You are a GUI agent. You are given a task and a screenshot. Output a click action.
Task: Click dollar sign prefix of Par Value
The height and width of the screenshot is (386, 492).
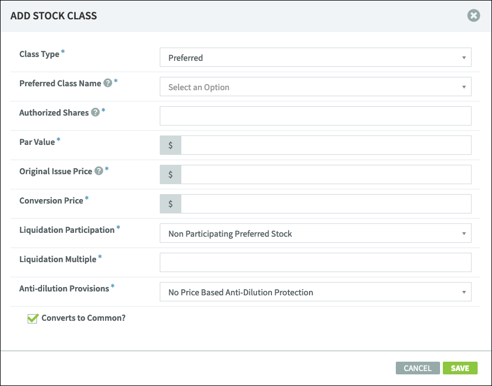[x=170, y=145]
